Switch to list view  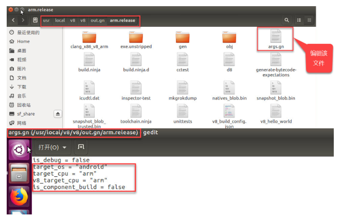coord(299,20)
